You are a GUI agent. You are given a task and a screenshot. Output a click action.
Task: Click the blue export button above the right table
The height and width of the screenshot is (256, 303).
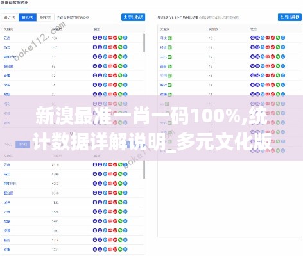[290, 17]
